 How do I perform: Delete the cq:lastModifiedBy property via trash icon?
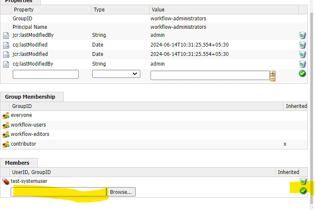[302, 64]
